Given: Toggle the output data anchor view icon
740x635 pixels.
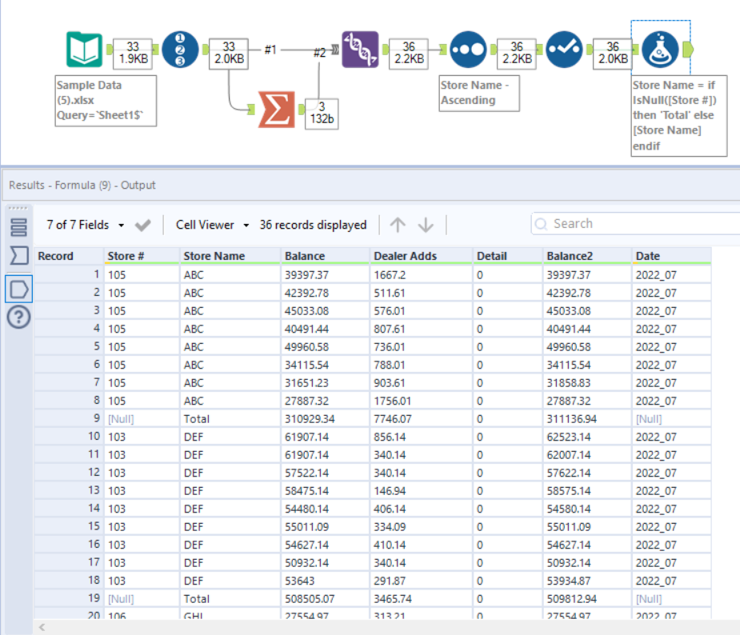Looking at the screenshot, I should click(x=18, y=288).
